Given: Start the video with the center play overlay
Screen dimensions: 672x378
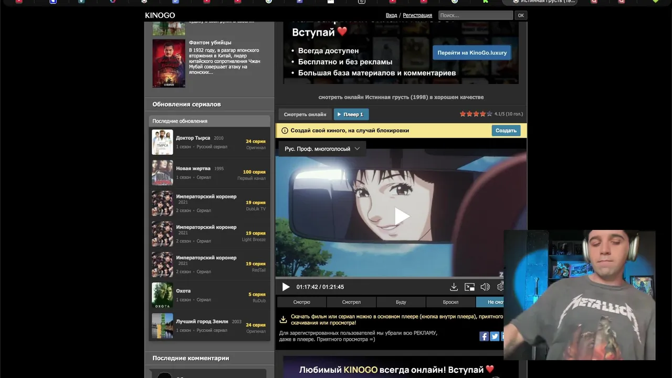Looking at the screenshot, I should click(x=402, y=216).
